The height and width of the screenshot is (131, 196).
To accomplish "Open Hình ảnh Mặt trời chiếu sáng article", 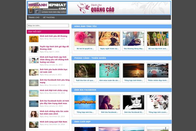I will pos(54,90).
